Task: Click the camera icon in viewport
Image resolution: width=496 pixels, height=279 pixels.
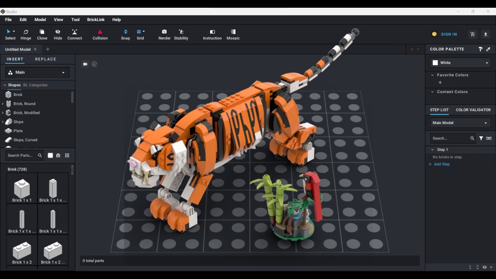Action: coord(85,64)
